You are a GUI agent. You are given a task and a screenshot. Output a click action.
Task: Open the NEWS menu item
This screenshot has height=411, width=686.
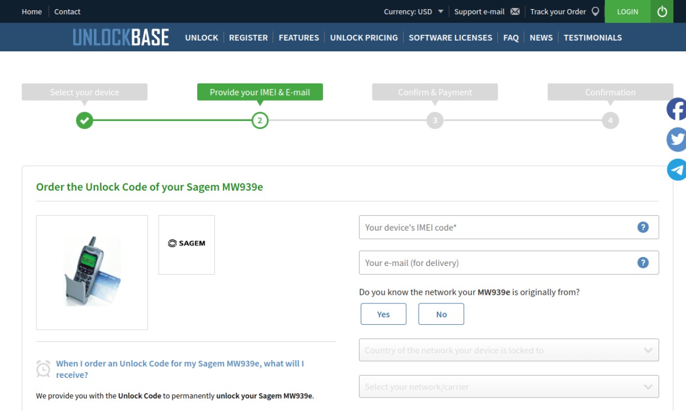[541, 37]
